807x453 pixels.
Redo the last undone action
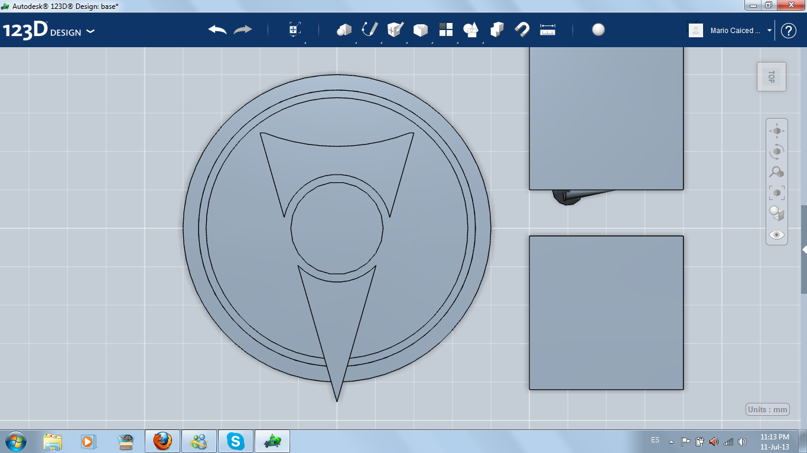click(x=243, y=30)
